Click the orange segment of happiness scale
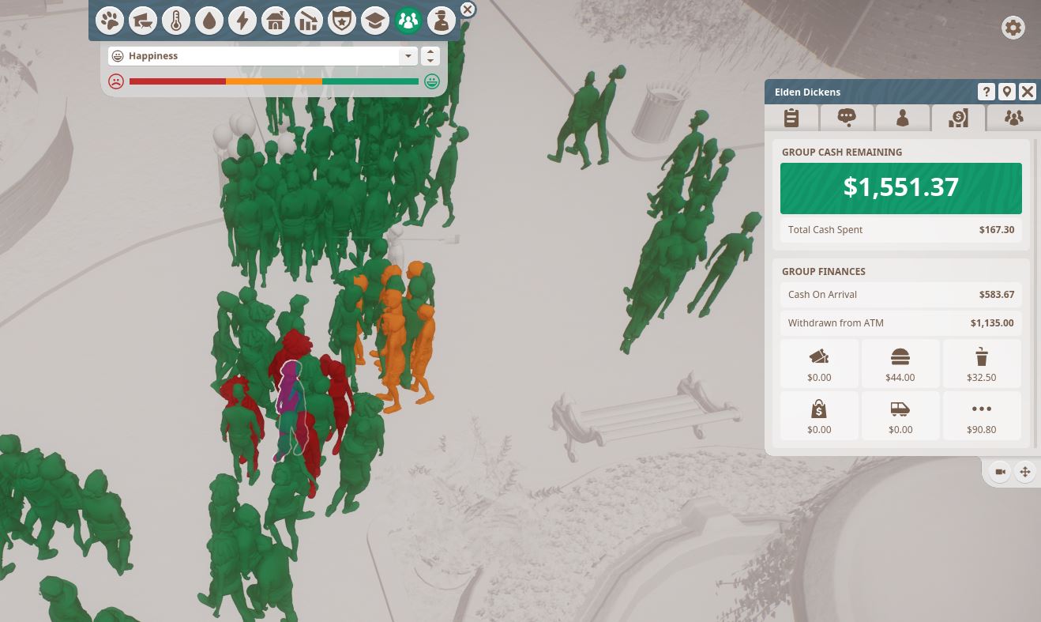Image resolution: width=1041 pixels, height=622 pixels. 274,81
